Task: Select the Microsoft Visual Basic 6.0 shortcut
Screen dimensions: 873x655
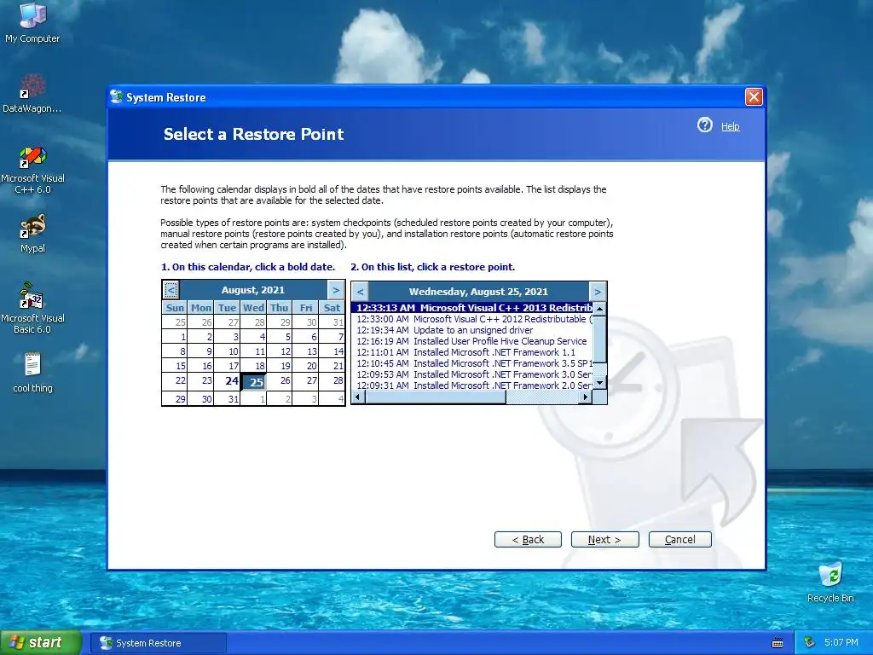Action: coord(32,308)
